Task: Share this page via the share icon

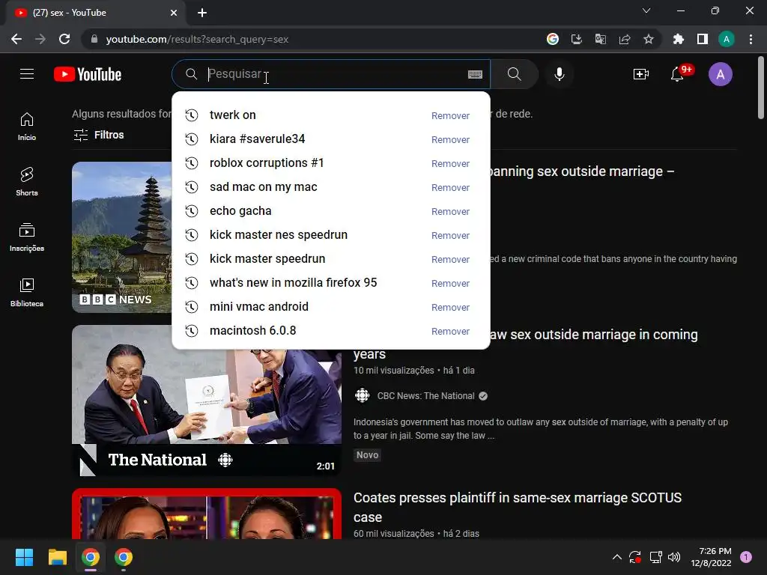Action: (x=625, y=39)
